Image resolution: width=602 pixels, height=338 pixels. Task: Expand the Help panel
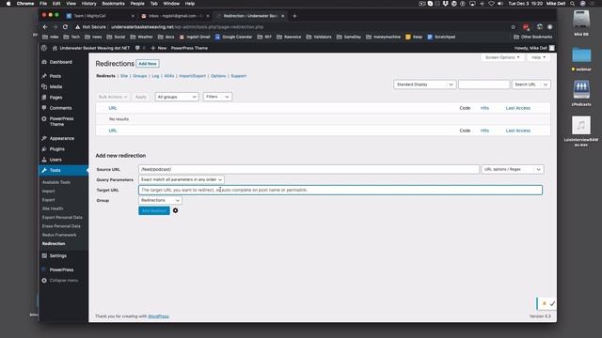click(538, 57)
